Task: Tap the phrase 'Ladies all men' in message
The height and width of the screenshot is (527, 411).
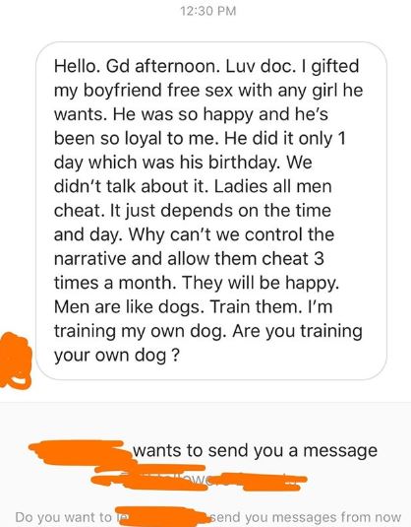Action: pyautogui.click(x=272, y=186)
